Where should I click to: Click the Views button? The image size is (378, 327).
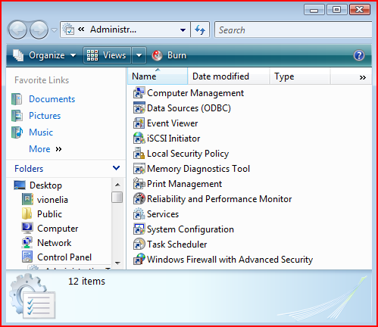pos(107,55)
